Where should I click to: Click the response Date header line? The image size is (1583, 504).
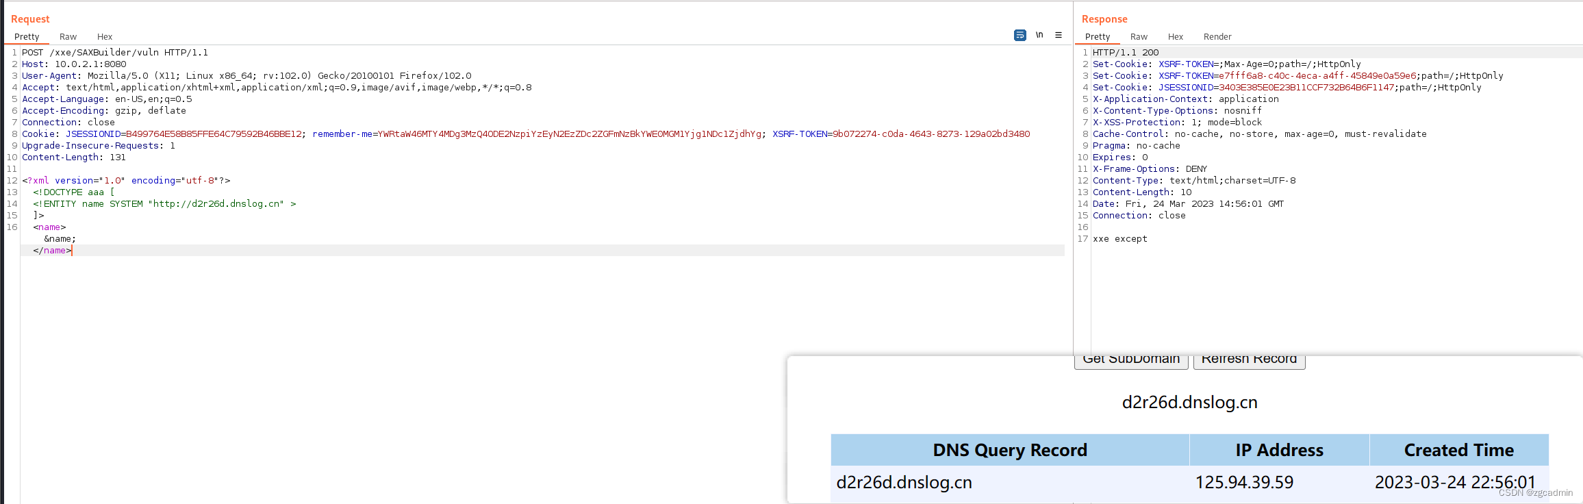pos(1189,204)
